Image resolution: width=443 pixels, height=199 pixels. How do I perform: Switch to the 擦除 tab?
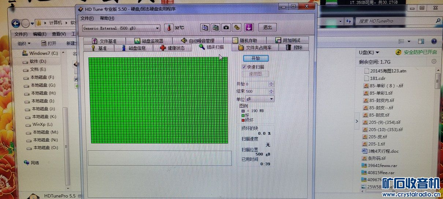pyautogui.click(x=294, y=47)
